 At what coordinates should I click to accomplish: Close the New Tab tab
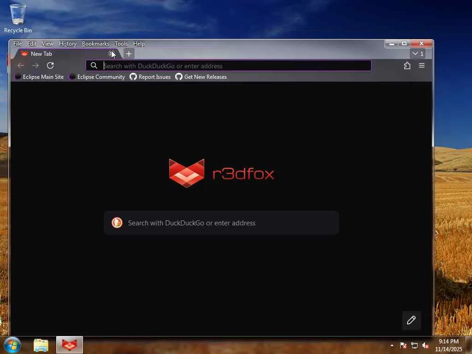(111, 54)
